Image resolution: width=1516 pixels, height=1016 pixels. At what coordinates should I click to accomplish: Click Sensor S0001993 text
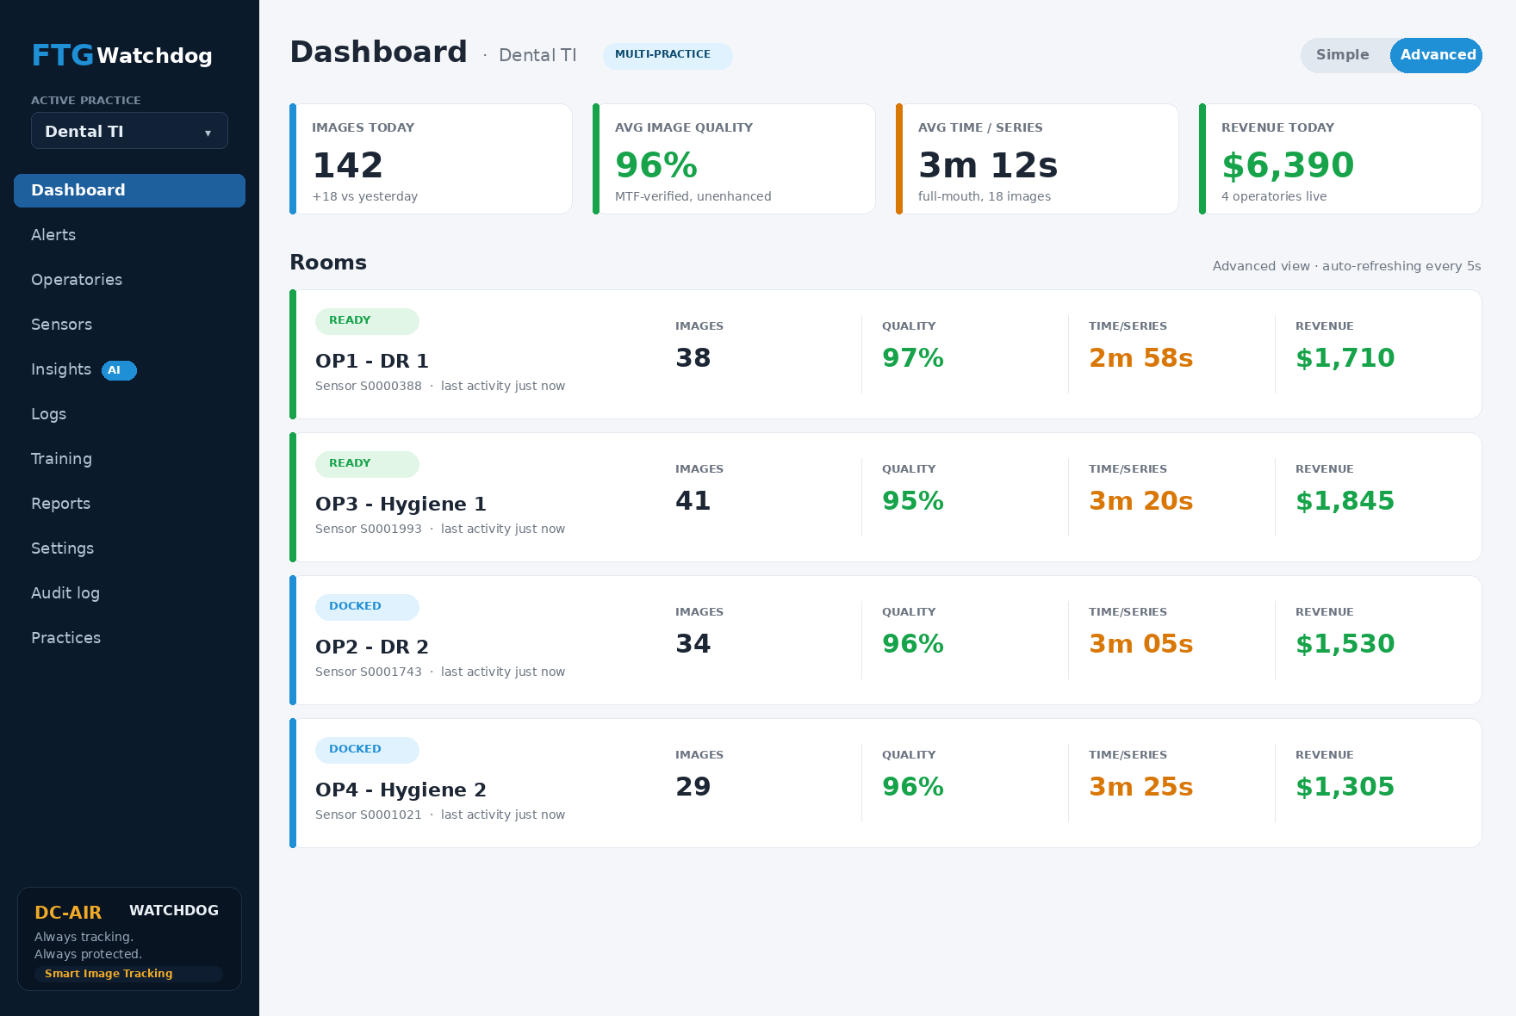(x=369, y=529)
